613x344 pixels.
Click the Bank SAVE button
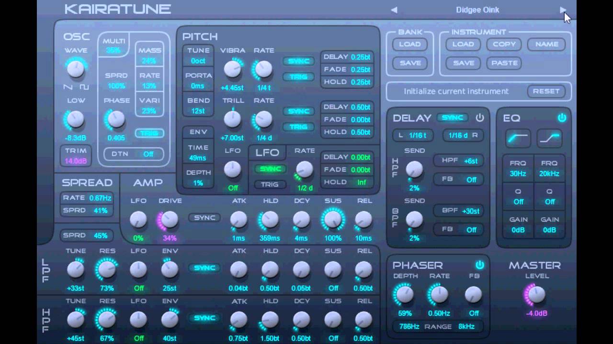pos(410,63)
